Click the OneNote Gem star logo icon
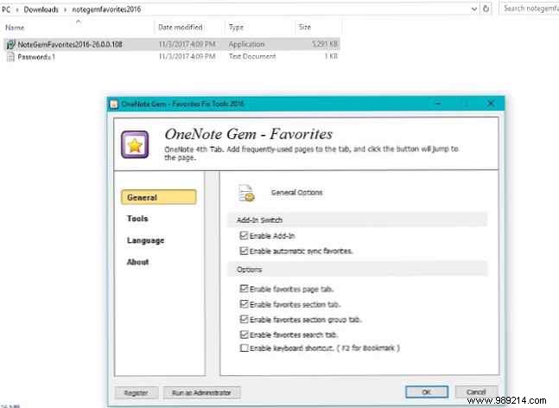This screenshot has height=408, width=559. 135,145
